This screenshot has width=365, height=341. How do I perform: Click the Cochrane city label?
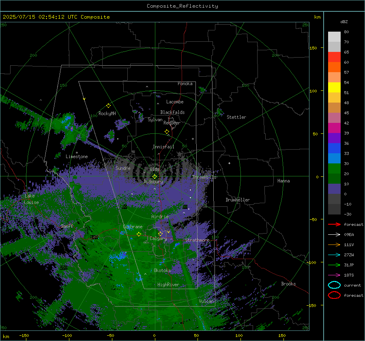(133, 227)
